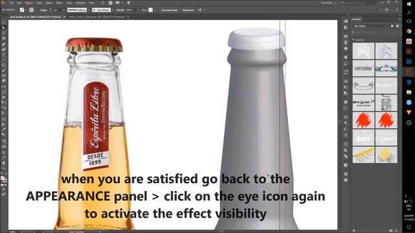Open File Explorer from the taskbar
Image resolution: width=415 pixels, height=233 pixels.
409,92
